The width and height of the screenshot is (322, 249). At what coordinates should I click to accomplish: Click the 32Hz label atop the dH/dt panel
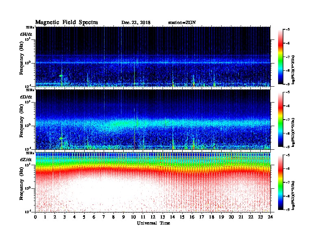pos(30,27)
